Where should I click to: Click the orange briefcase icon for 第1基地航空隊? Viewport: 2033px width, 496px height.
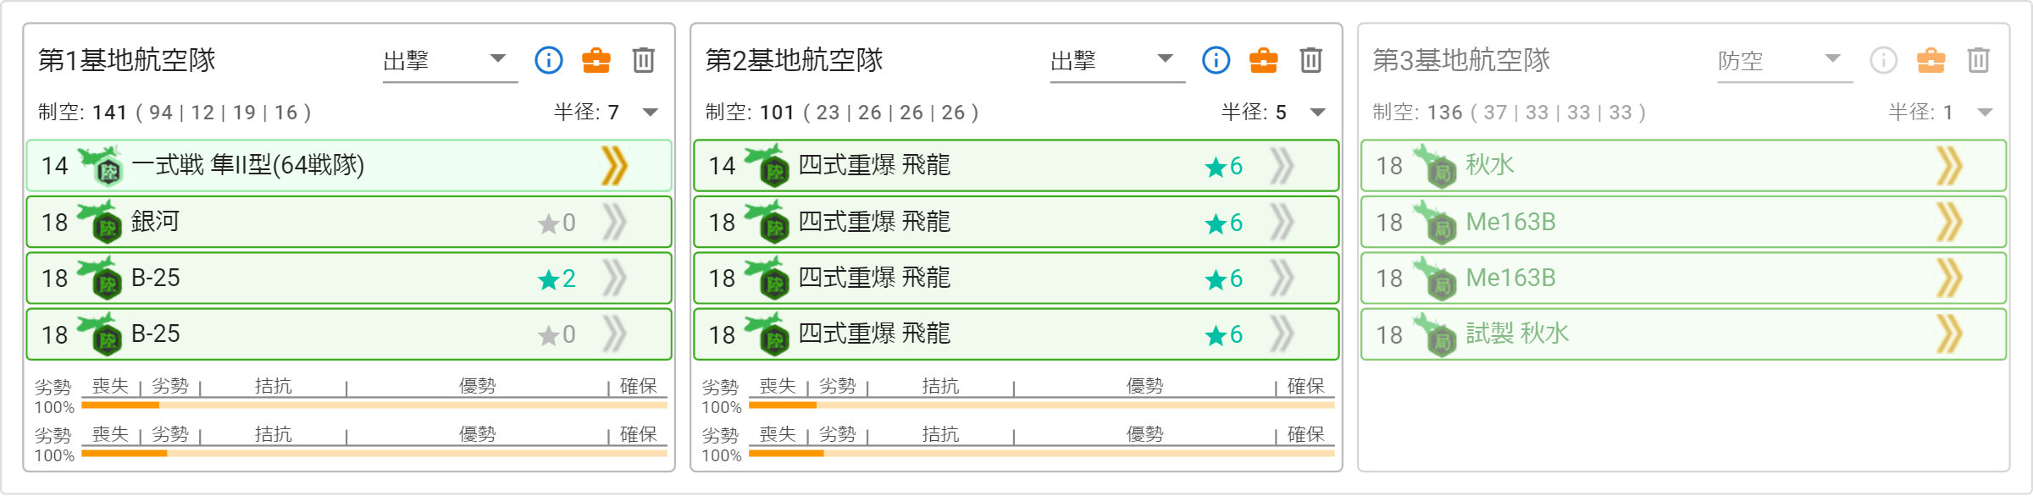coord(596,60)
